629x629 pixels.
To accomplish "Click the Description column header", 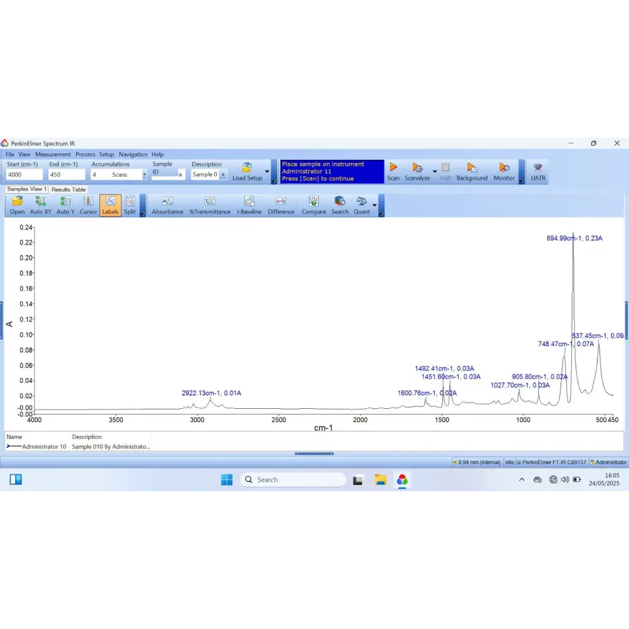I will point(87,437).
